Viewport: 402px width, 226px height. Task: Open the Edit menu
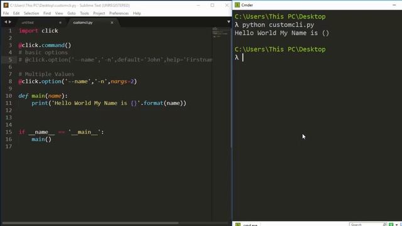tap(16, 13)
